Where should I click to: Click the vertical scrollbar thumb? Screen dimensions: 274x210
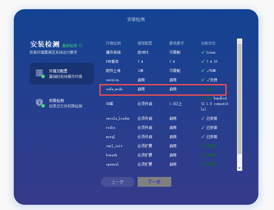tap(239, 99)
